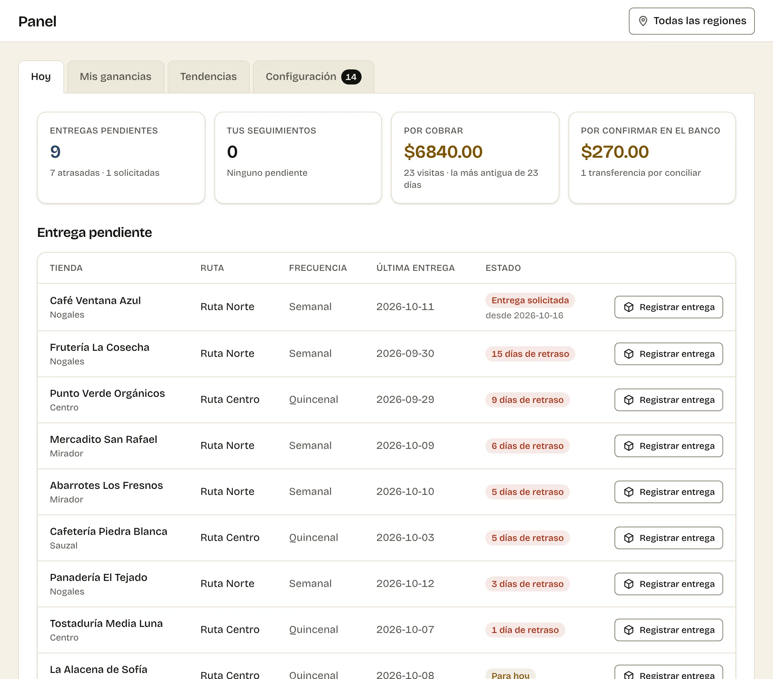The height and width of the screenshot is (679, 773).
Task: Click the ESTADO column header
Action: point(503,268)
